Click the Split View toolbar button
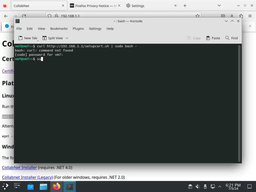Screen dimensions: 256x192 point(52,38)
